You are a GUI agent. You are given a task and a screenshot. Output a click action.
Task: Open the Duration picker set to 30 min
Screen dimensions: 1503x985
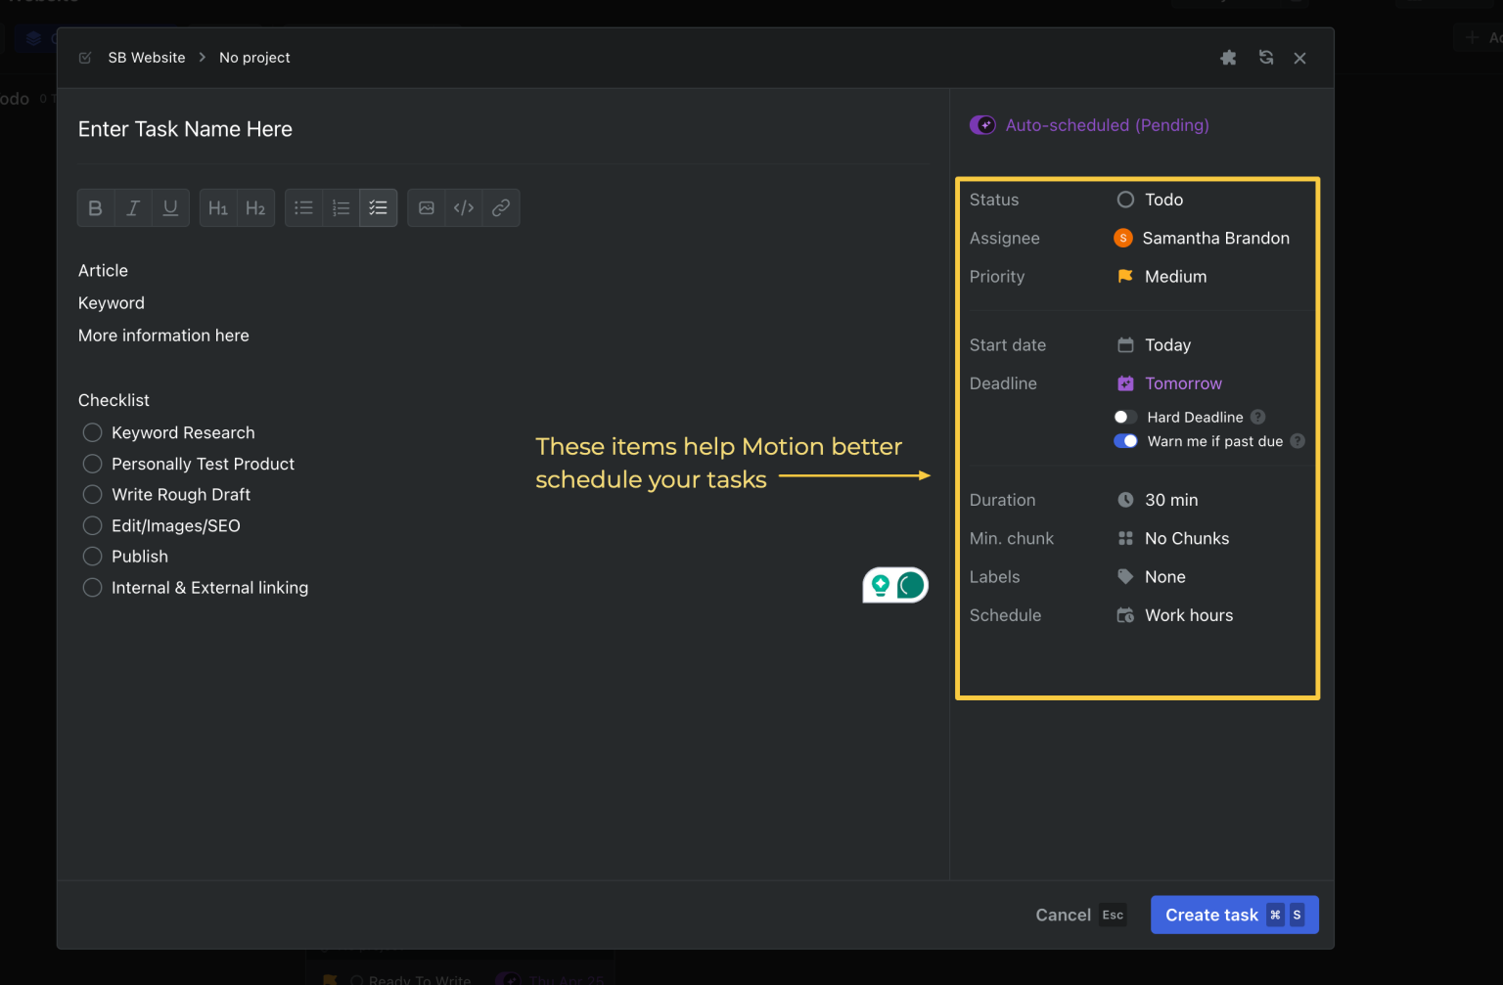click(1170, 500)
